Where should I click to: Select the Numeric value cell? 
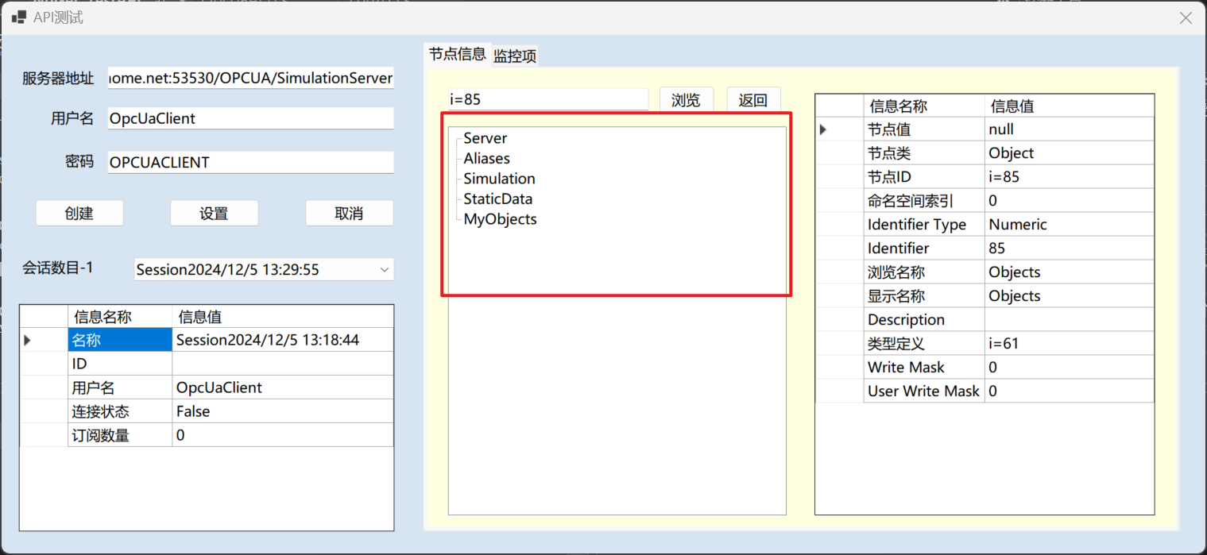(1070, 224)
